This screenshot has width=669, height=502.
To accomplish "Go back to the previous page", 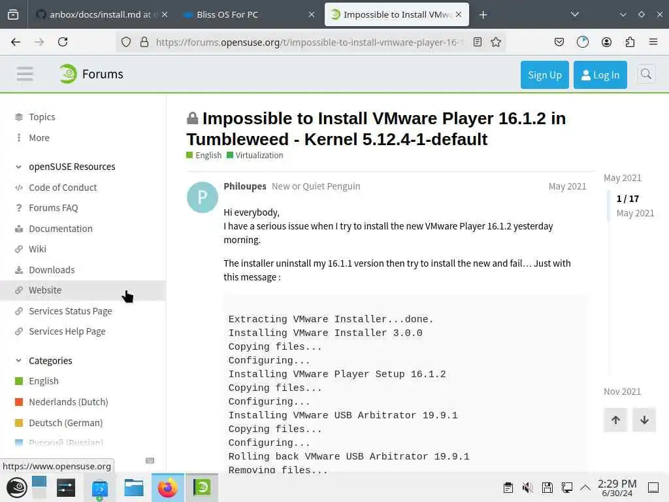I will click(16, 42).
